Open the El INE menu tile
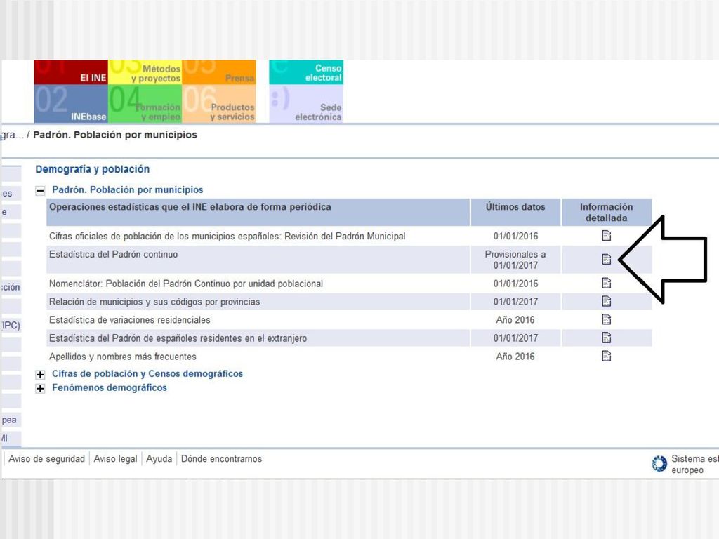 point(71,72)
